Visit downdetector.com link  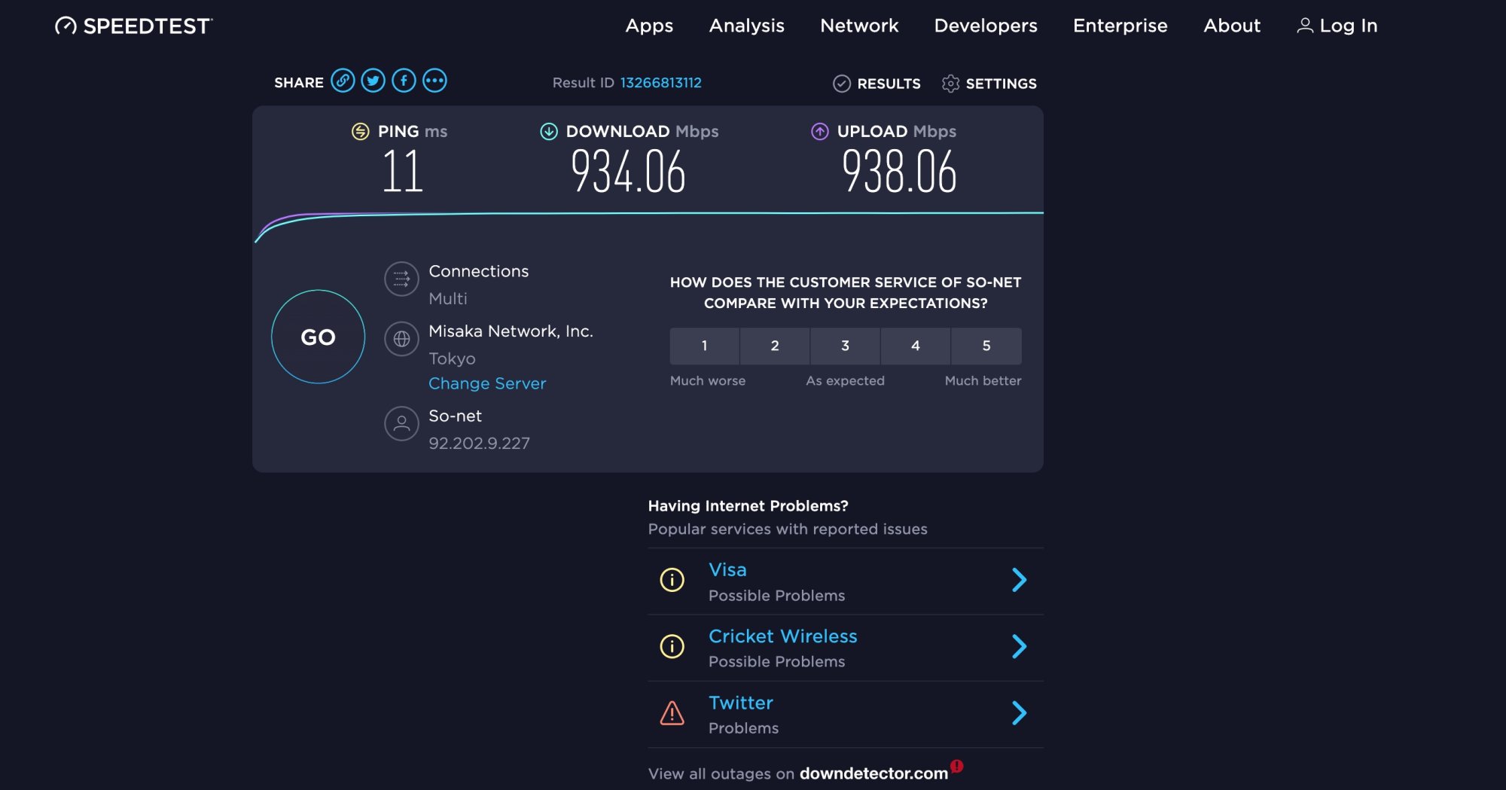tap(873, 773)
